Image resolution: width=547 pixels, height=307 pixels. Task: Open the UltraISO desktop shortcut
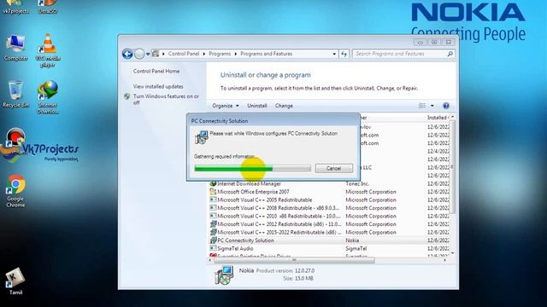[48, 7]
